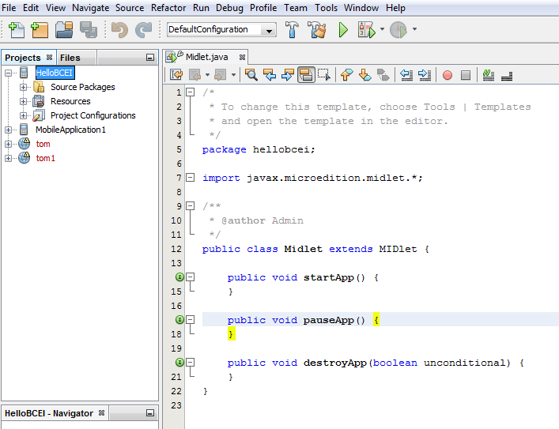Toggle rectangular selection mode
Viewport: 559px width, 429px height.
[x=323, y=75]
